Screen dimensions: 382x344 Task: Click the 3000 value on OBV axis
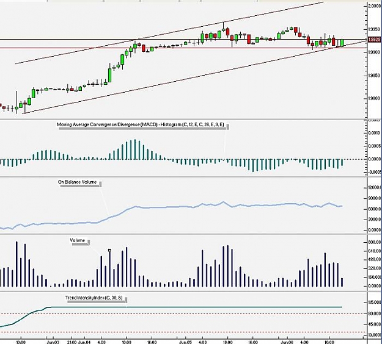coord(375,220)
